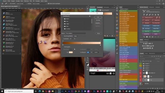Viewport: 165px width, 93px height.
Task: Click the Home icon in the options bar
Action: click(x=2, y=4)
